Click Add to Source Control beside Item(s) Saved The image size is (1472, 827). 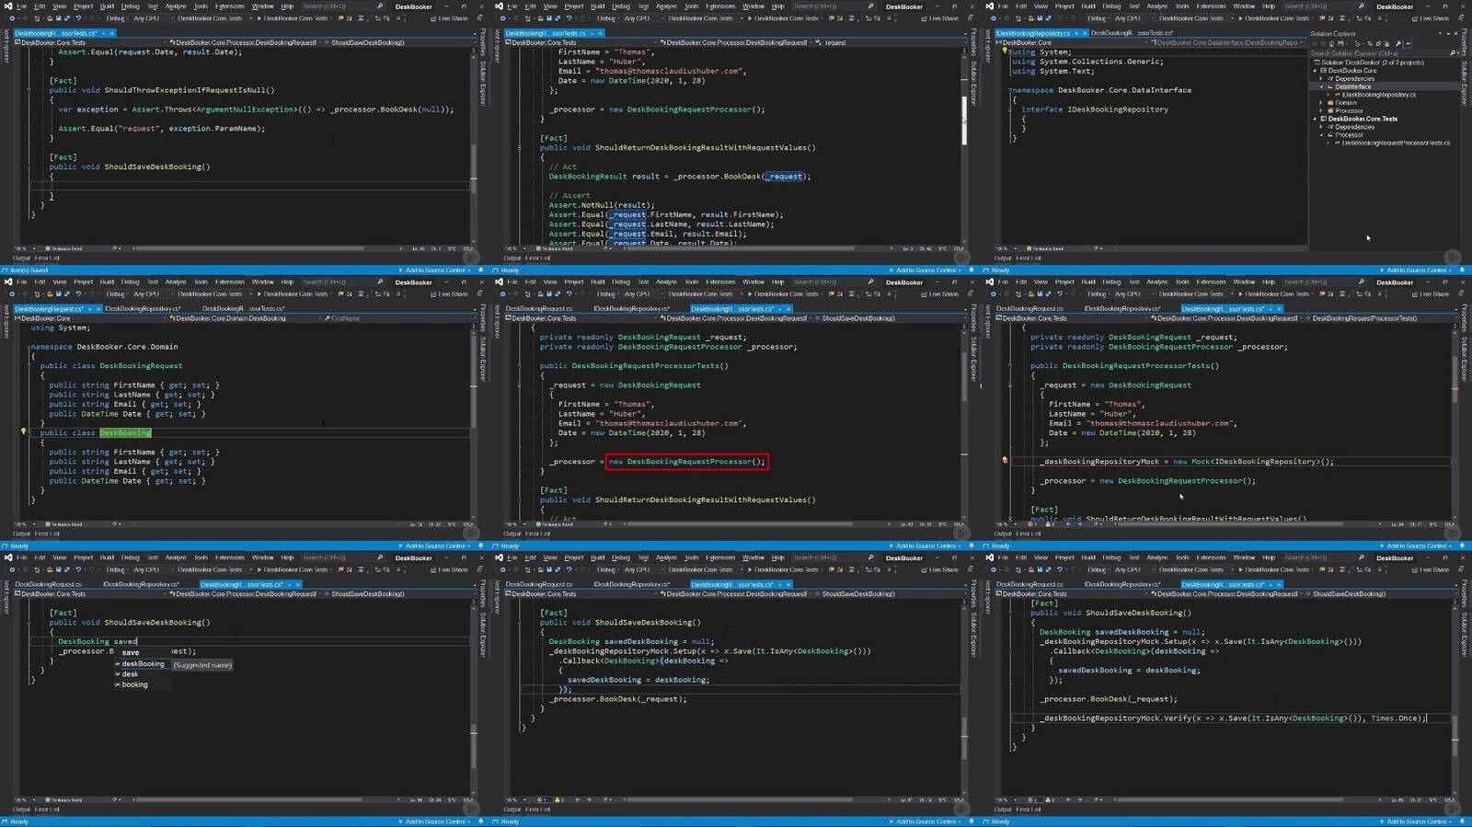(x=435, y=270)
